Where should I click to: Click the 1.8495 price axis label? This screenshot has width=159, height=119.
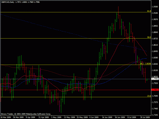click(x=155, y=51)
